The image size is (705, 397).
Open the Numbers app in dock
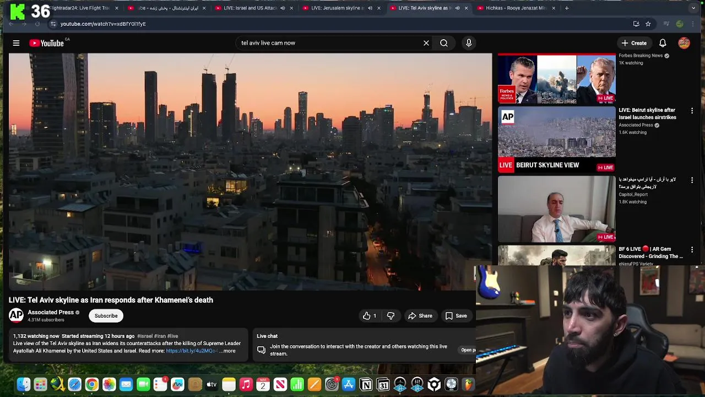tap(297, 384)
